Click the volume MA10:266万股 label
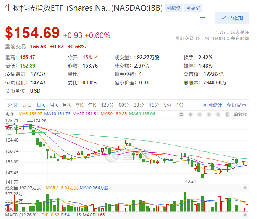257x219 pixels. [94, 188]
